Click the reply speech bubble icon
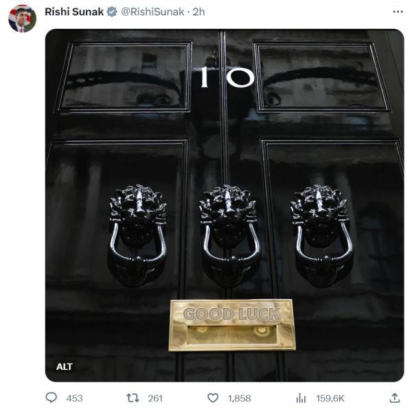 (51, 397)
